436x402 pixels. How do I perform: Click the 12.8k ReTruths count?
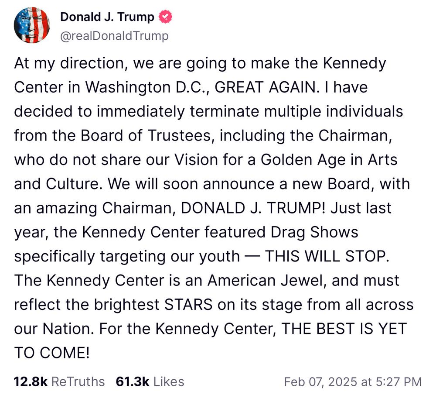[x=31, y=381]
